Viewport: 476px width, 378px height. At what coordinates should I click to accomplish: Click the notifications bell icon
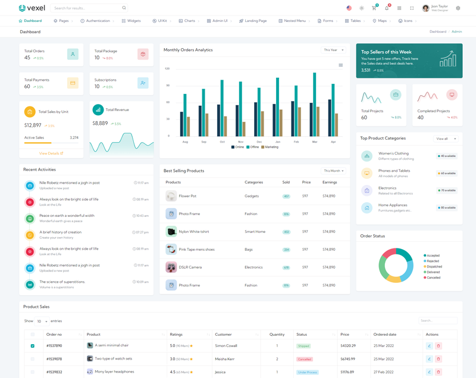click(x=387, y=8)
